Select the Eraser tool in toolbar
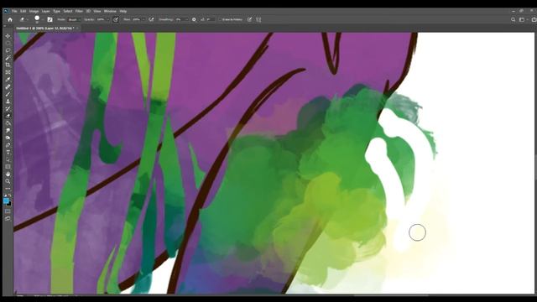This screenshot has height=302, width=537. coord(8,116)
